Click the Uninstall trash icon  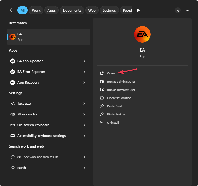(x=102, y=123)
